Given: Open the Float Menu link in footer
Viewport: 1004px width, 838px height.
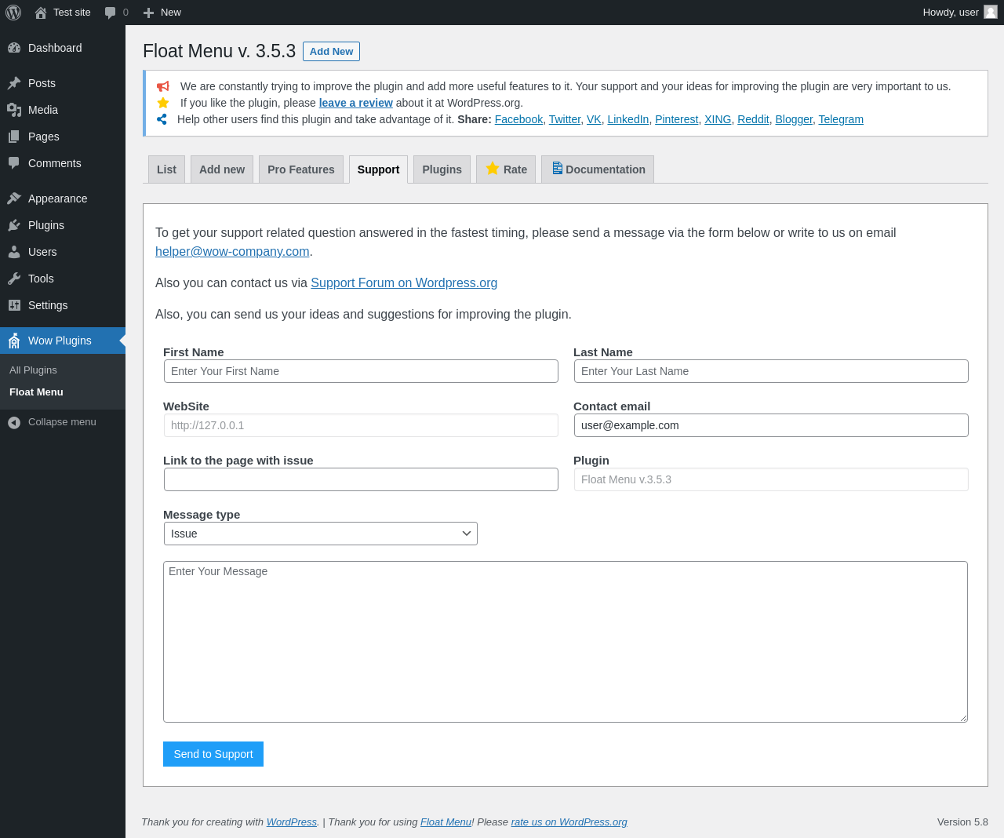Looking at the screenshot, I should click(x=446, y=822).
